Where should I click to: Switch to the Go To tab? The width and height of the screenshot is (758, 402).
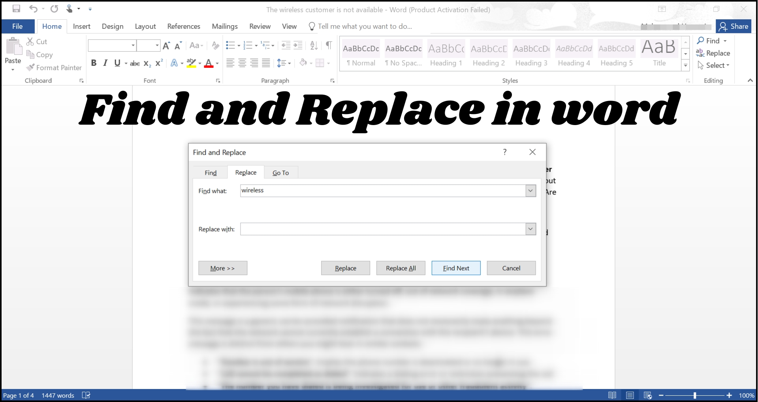[x=280, y=172]
